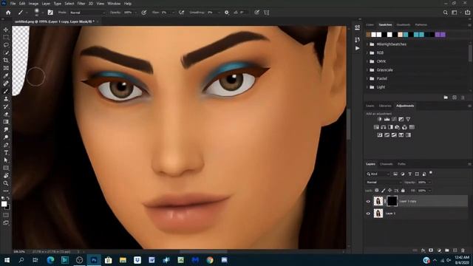
Task: Select the Gradient tool
Action: [x=6, y=122]
